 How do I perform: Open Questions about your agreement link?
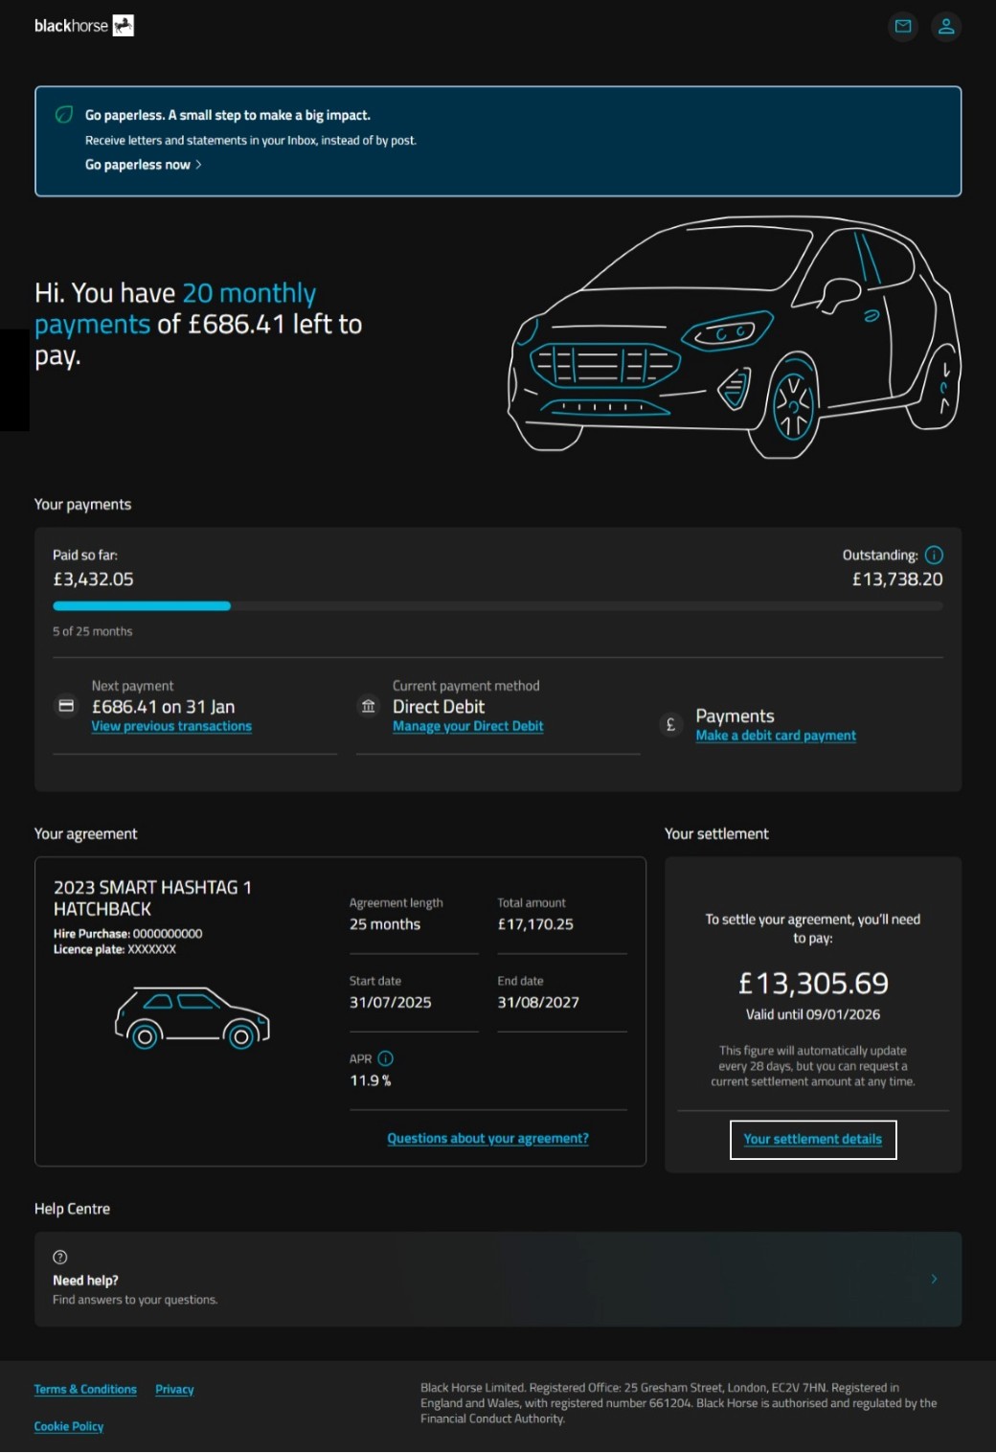[487, 1138]
